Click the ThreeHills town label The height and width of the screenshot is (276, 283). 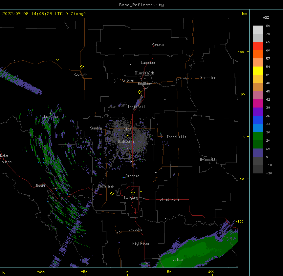(x=176, y=137)
